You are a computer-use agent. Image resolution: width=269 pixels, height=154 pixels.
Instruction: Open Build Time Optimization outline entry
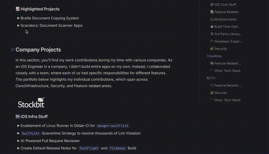[x=227, y=27]
